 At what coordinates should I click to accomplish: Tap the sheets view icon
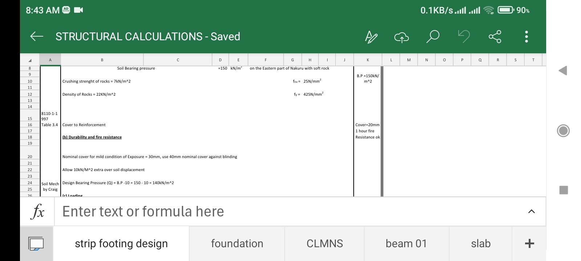[x=36, y=244]
